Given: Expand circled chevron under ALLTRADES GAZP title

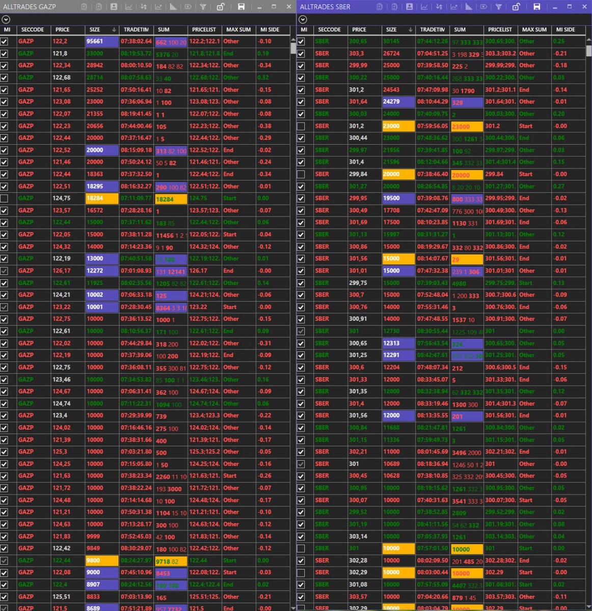Looking at the screenshot, I should 6,19.
